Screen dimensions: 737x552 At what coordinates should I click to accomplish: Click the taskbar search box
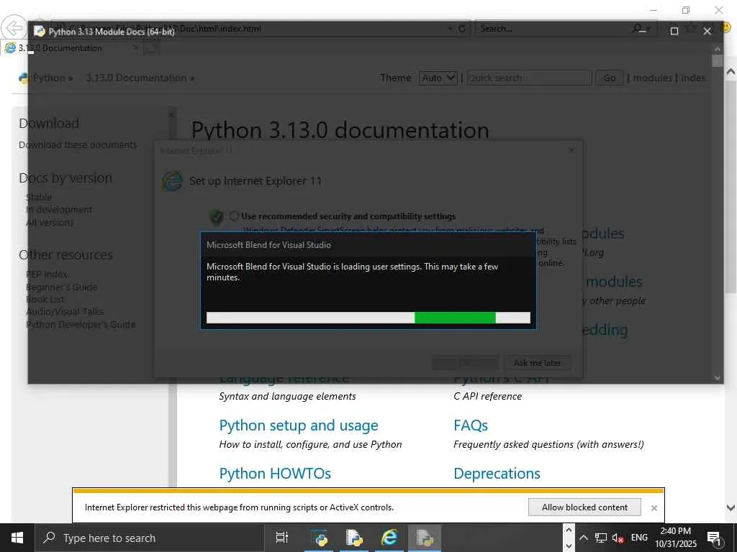pyautogui.click(x=150, y=538)
